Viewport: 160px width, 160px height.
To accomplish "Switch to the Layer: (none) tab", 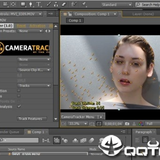I will coord(143,14).
